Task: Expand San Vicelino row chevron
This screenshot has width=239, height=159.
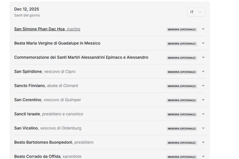Action: click(x=203, y=128)
